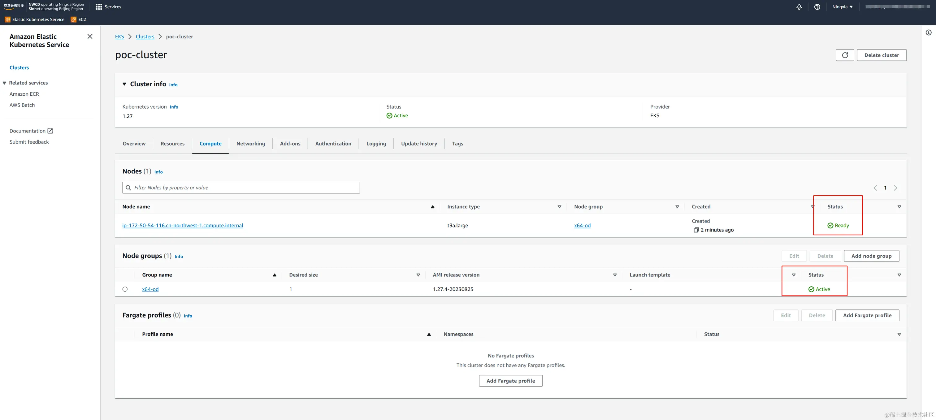936x420 pixels.
Task: Open x64-od link in Nodes table
Action: click(x=582, y=225)
